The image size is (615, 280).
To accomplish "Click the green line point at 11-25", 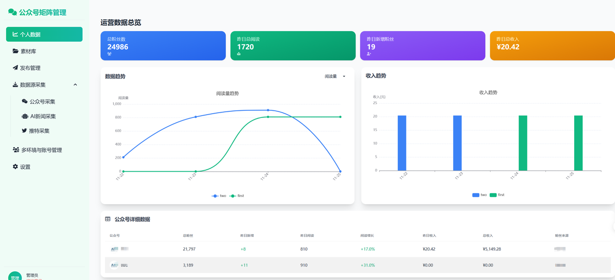I will 340,117.
